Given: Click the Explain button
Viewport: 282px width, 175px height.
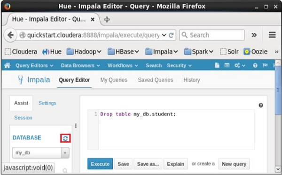Looking at the screenshot, I should 175,164.
